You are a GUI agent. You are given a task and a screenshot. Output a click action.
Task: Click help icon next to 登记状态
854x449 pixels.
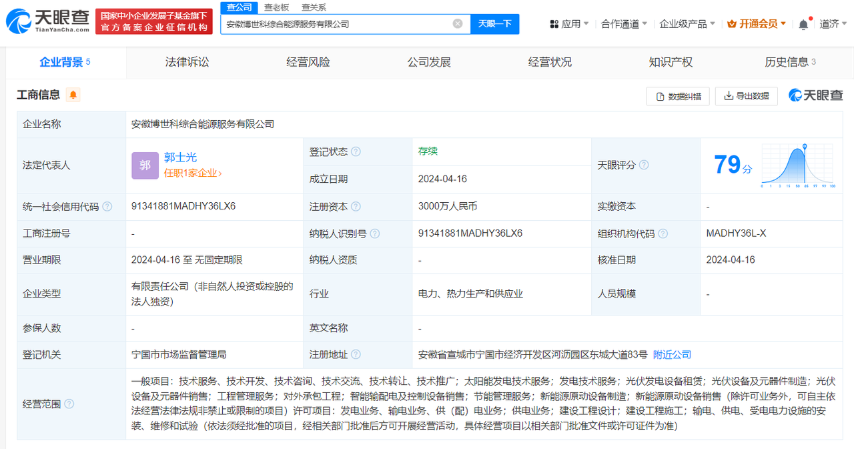tap(356, 152)
